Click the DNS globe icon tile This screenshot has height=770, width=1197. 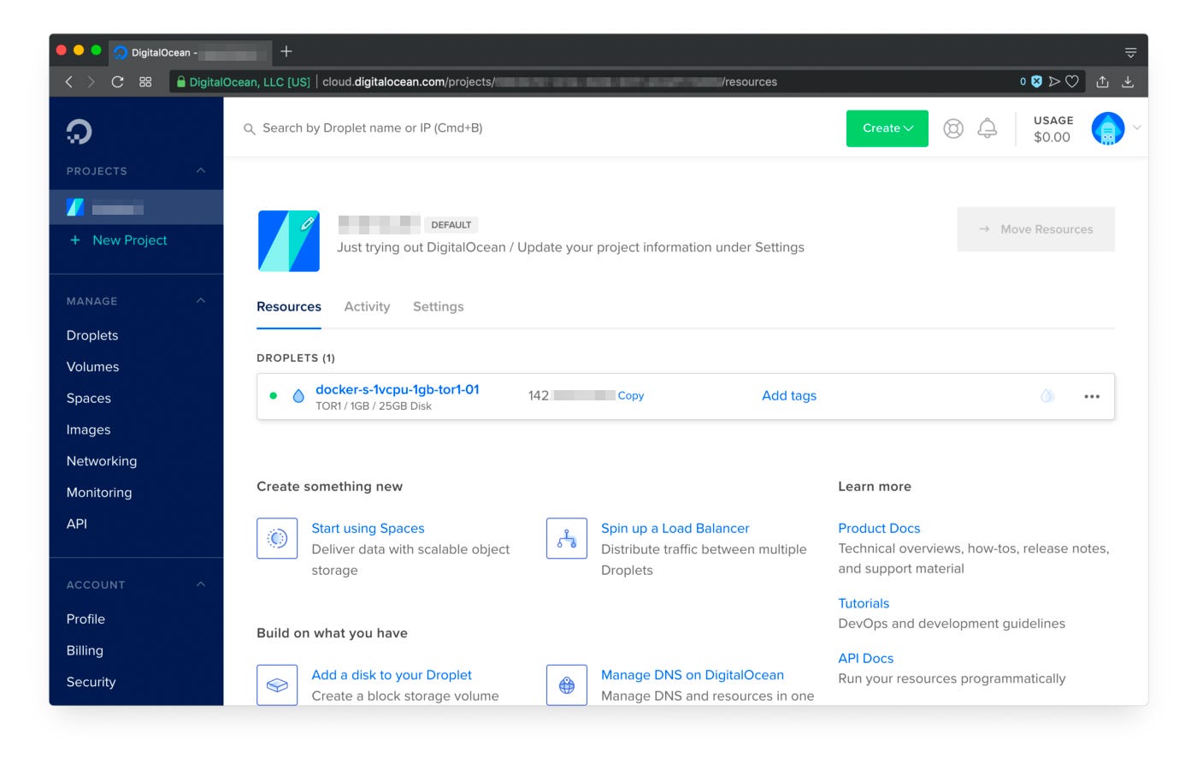[x=567, y=684]
